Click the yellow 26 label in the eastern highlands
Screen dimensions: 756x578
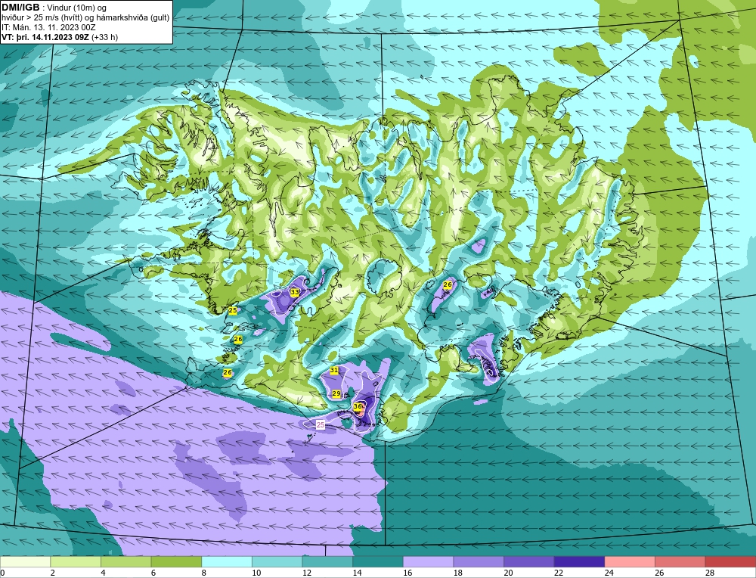click(448, 284)
